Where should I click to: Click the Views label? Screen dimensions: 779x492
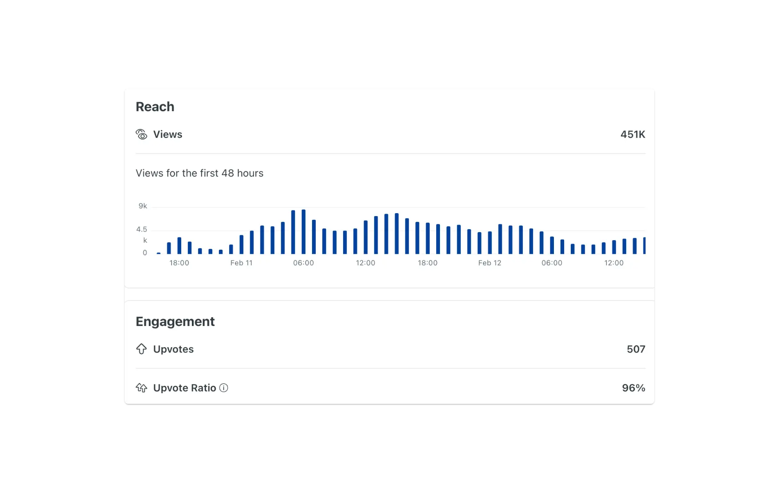pyautogui.click(x=168, y=134)
